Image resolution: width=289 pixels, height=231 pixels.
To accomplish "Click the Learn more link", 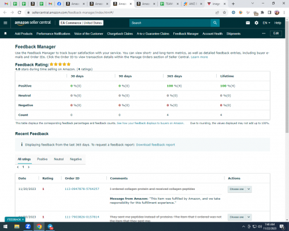I will [199, 57].
